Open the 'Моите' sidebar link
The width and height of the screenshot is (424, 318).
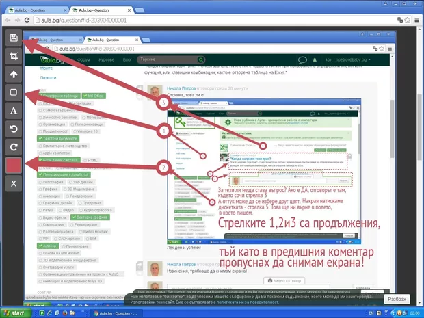pos(47,68)
